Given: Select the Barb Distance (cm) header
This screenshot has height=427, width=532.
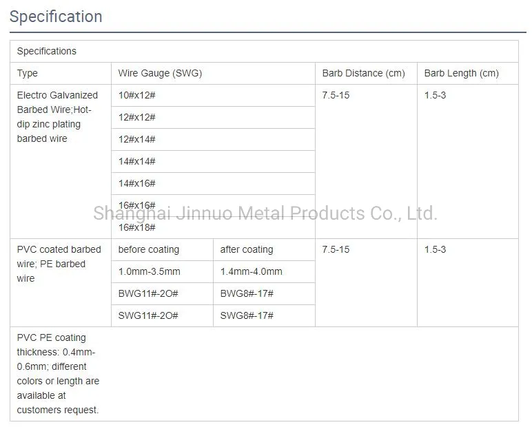Looking at the screenshot, I should coord(363,73).
